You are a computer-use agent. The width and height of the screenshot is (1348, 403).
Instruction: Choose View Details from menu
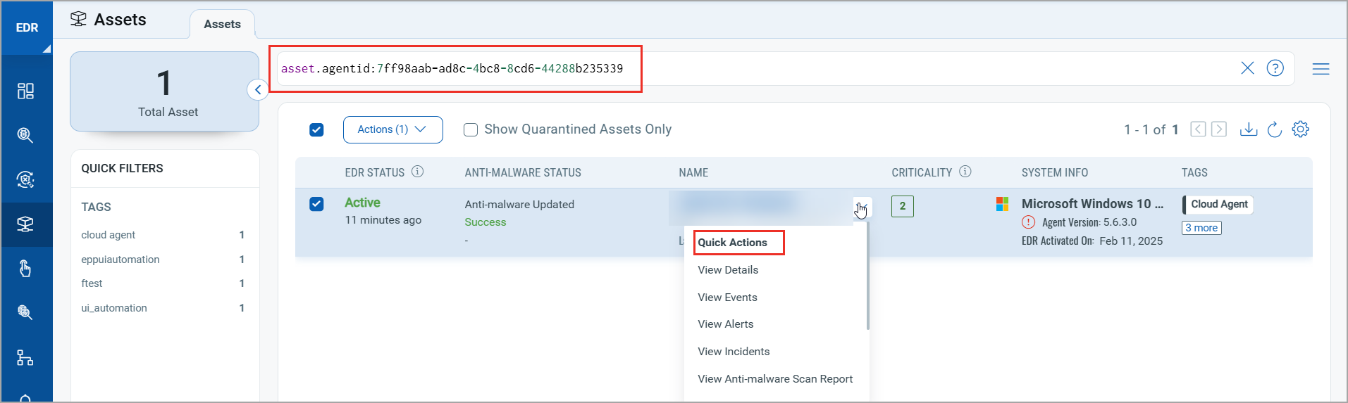coord(728,270)
